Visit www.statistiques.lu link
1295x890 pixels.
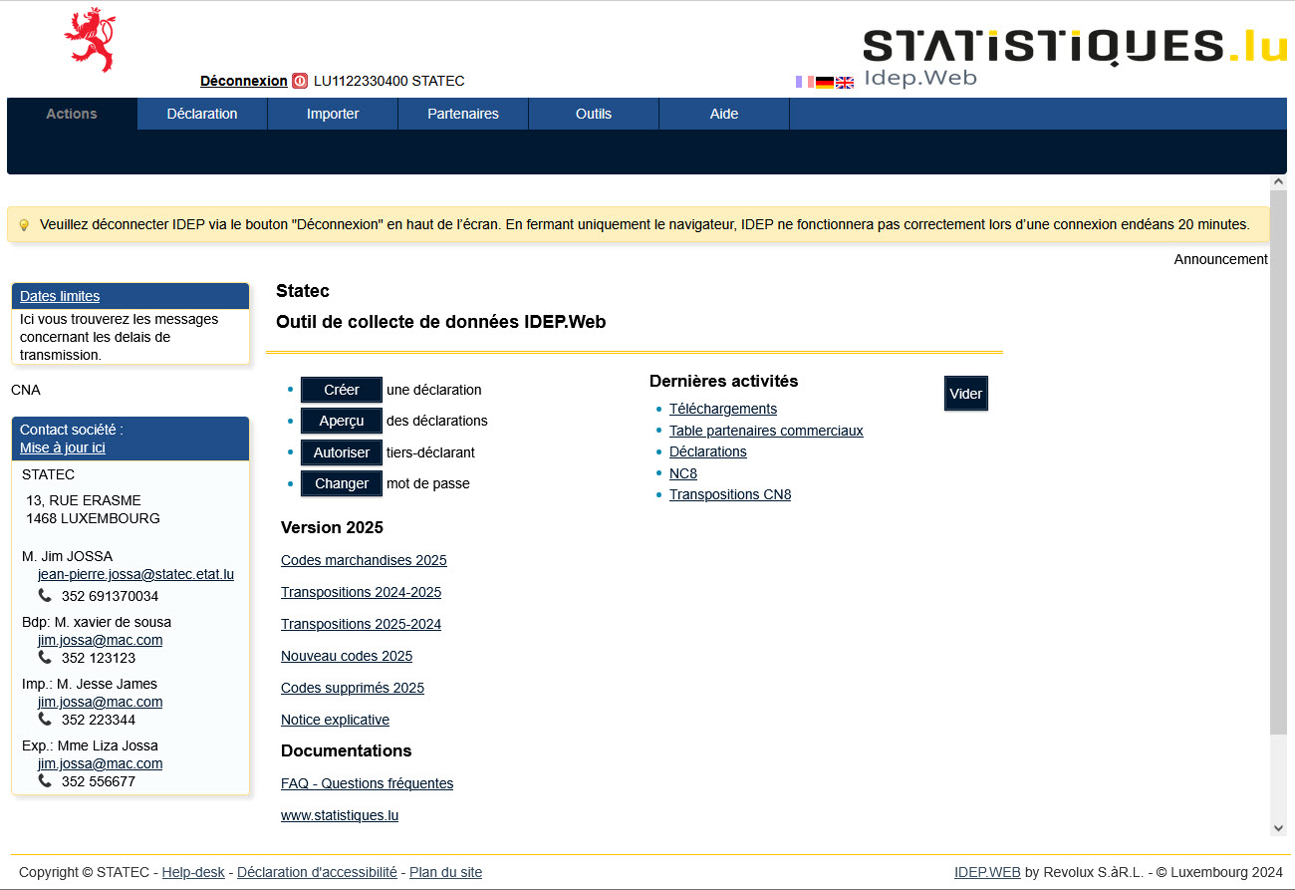tap(340, 815)
